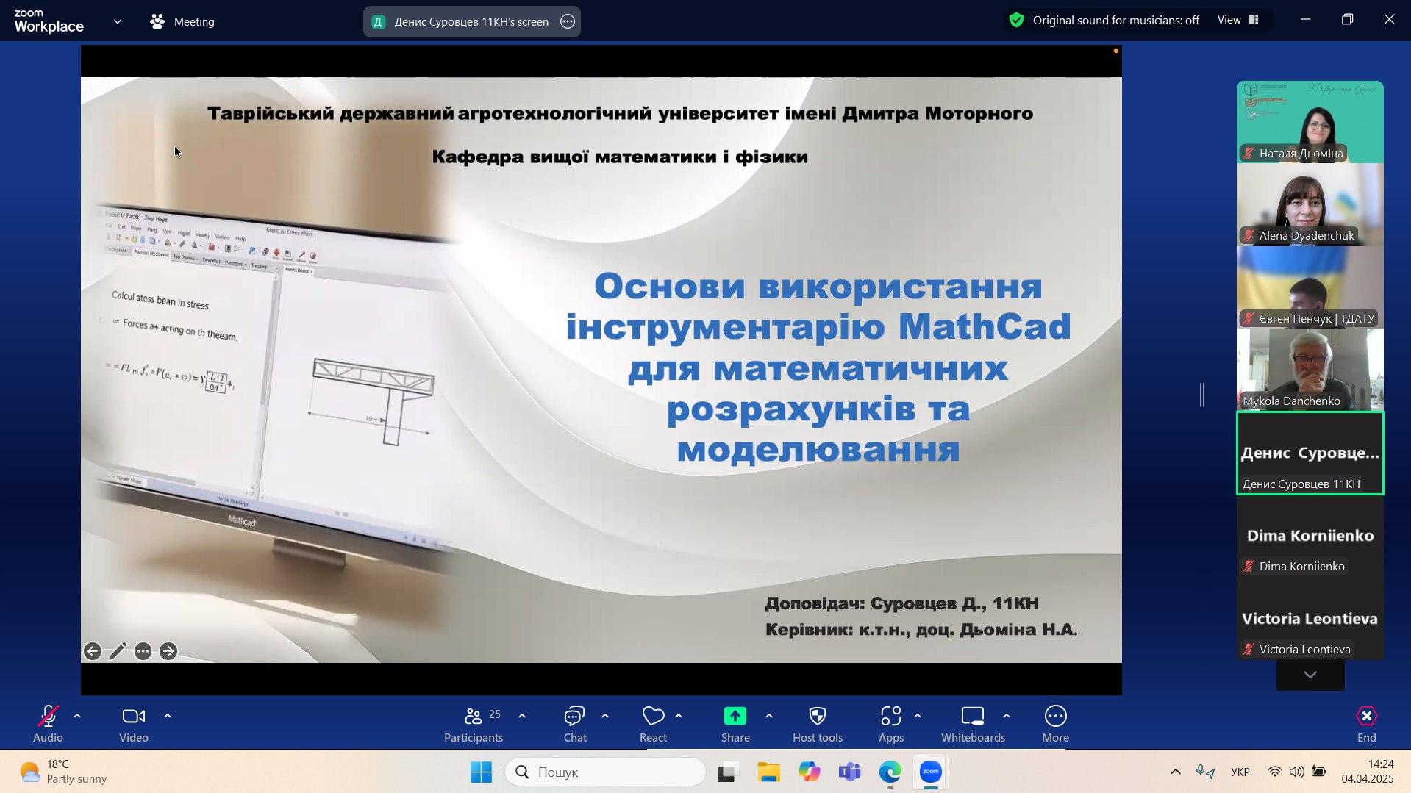
Task: Open Microsoft Teams from taskbar
Action: pyautogui.click(x=850, y=772)
